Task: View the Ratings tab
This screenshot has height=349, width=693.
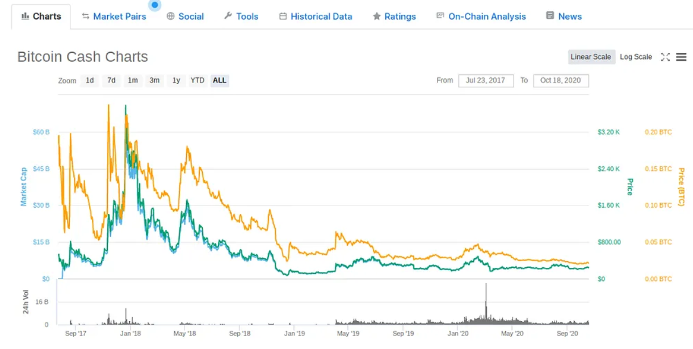Action: coord(394,16)
